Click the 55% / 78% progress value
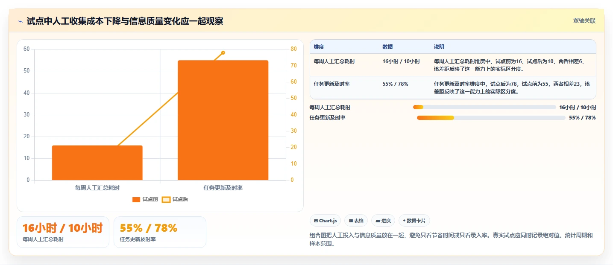Screen dimensions: 613x265 pos(582,118)
